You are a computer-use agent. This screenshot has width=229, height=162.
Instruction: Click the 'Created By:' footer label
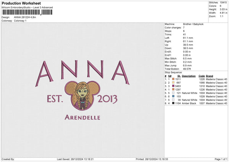[8, 159]
